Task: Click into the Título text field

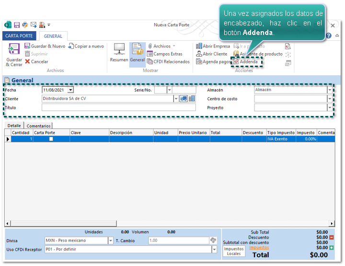Action: tap(118, 108)
